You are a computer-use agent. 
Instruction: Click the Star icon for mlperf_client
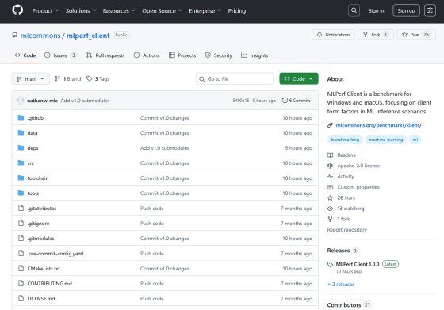click(404, 35)
